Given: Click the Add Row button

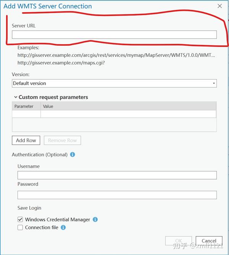Looking at the screenshot, I should pyautogui.click(x=26, y=140).
